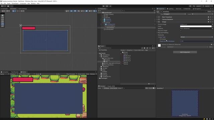This screenshot has width=214, height=120.
Task: Collapse the Canvas node in Hierarchy
Action: point(103,23)
